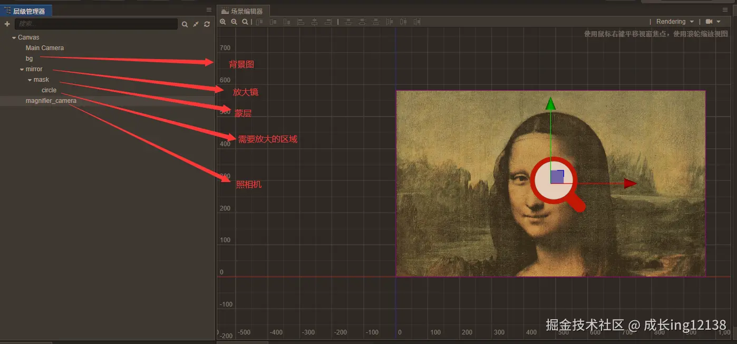Distribute nodes by vertical centers
Viewport: 737px width, 344px height.
point(362,22)
